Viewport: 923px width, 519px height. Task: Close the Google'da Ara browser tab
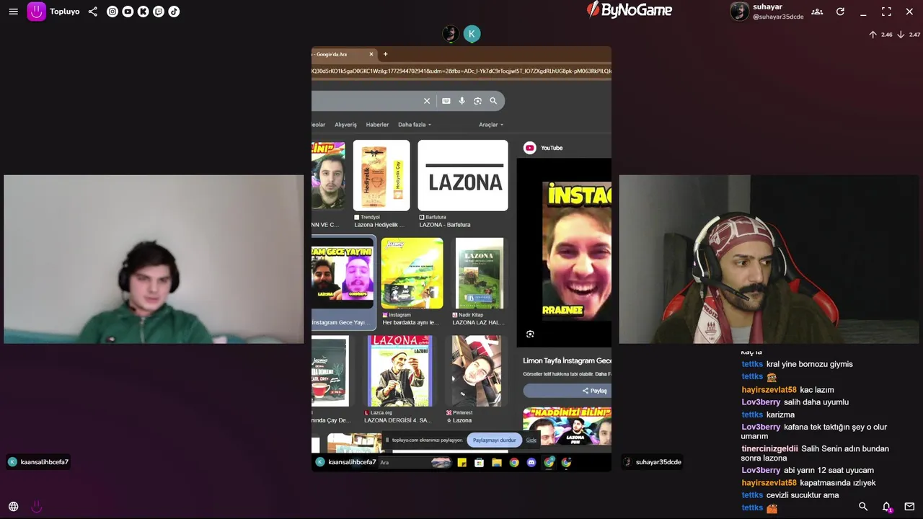coord(371,54)
